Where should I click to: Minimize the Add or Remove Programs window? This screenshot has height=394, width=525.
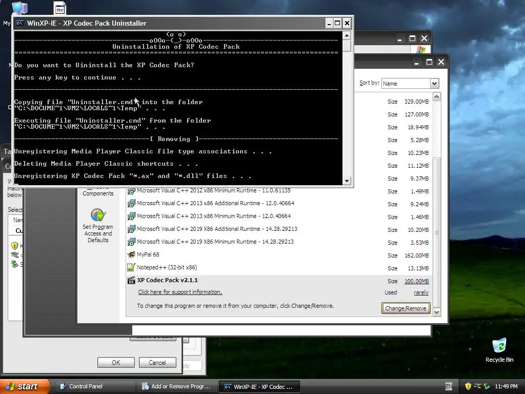tap(416, 62)
